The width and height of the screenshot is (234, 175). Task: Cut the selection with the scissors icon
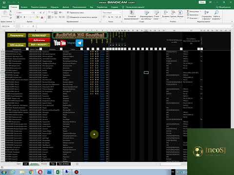coord(11,12)
